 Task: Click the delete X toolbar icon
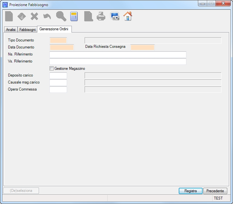tap(34, 16)
